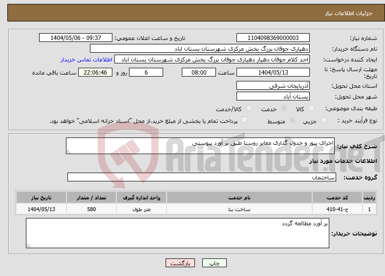Image resolution: width=385 pixels, height=276 pixels.
Task: Select the خدمت radio button
Action: [x=284, y=108]
